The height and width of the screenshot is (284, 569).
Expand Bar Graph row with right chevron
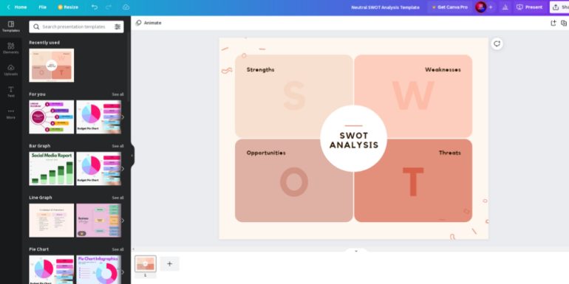point(123,169)
